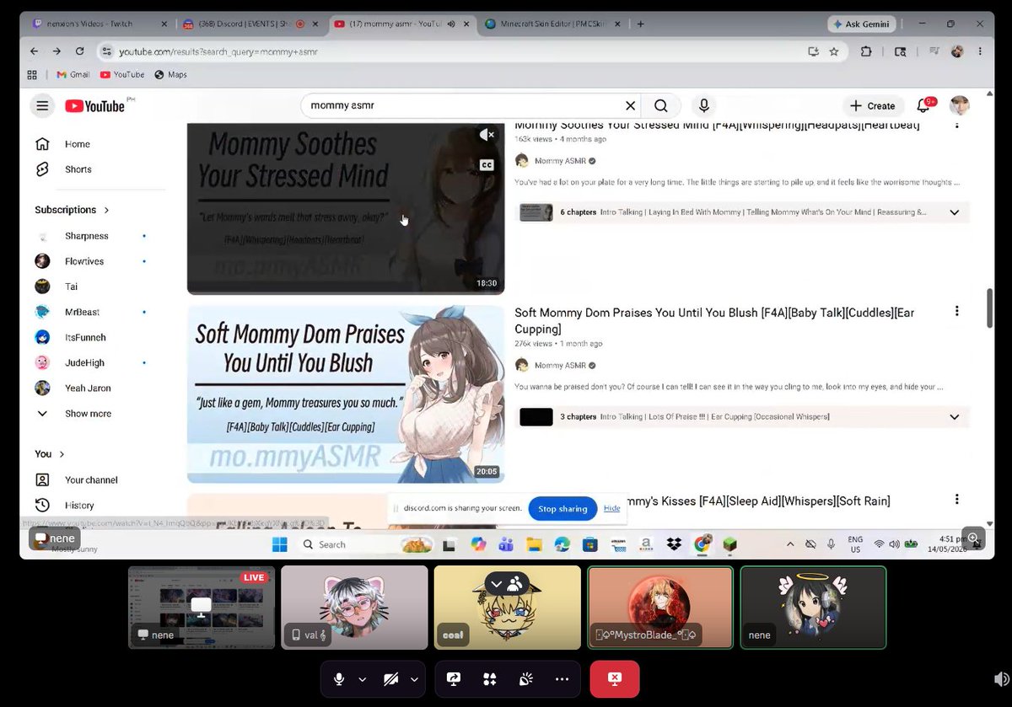Open the Chrome apps grid in bookmarks bar
This screenshot has width=1012, height=707.
pyautogui.click(x=32, y=74)
